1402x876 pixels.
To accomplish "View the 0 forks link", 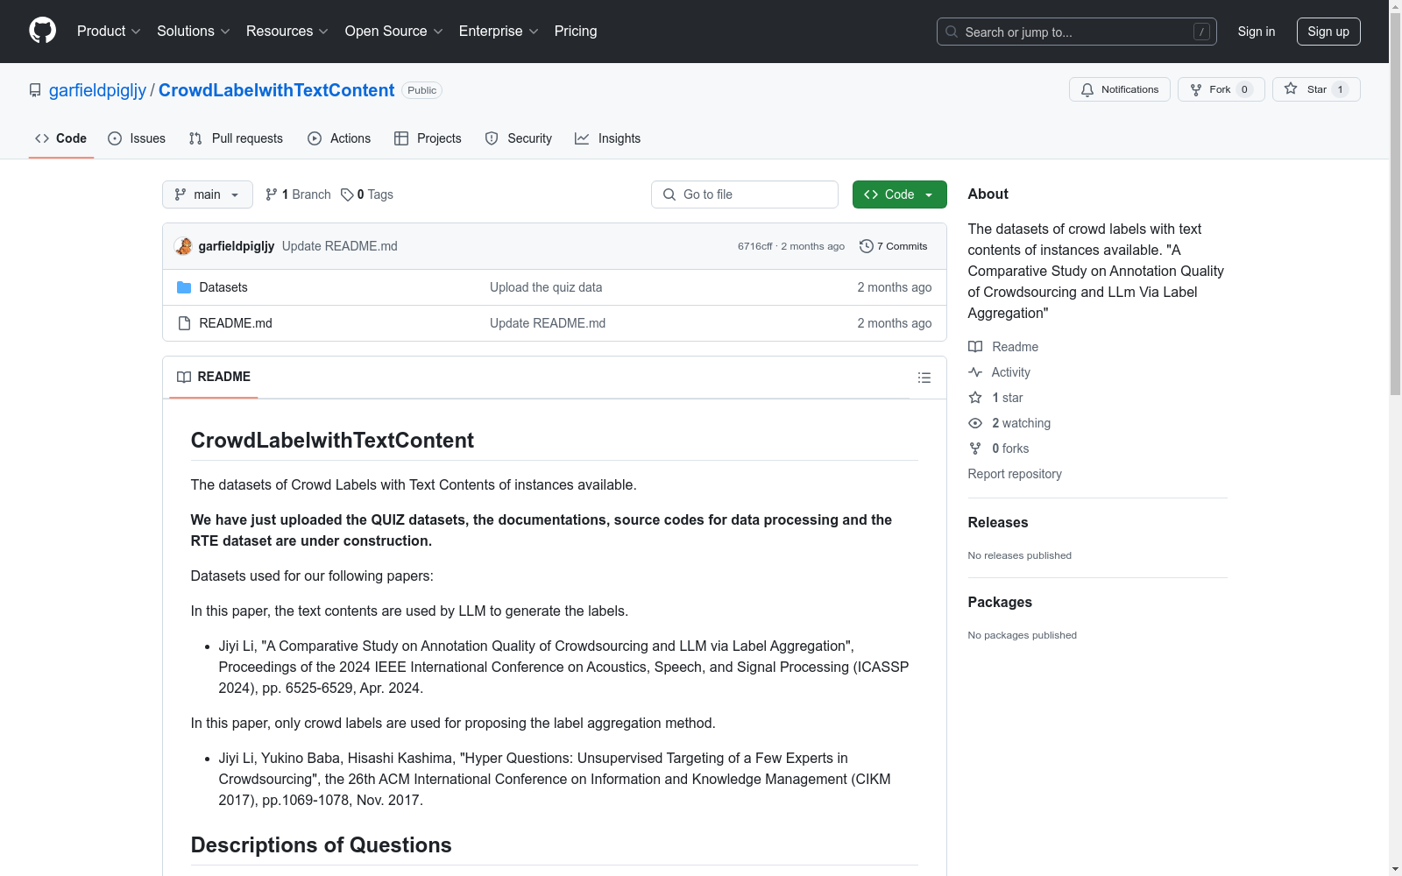I will (999, 449).
